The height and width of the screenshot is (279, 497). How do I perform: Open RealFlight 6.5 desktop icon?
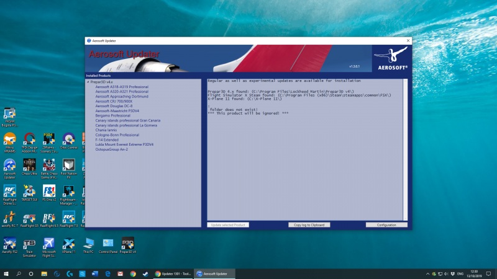[x=49, y=219]
